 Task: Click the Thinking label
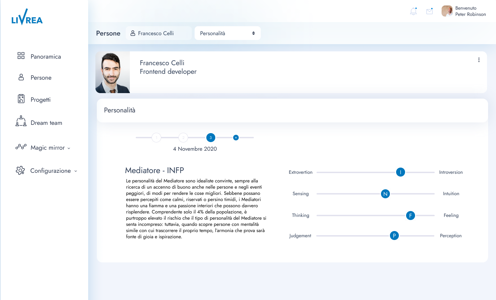[301, 216]
